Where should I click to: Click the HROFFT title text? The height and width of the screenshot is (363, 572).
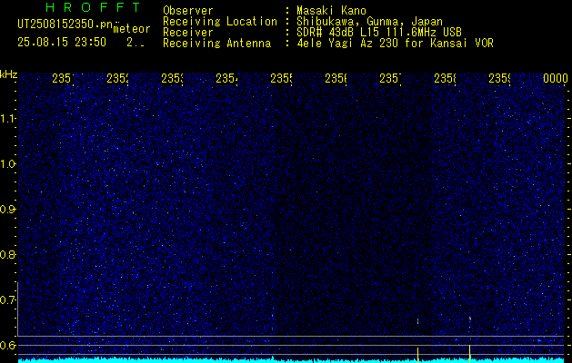click(x=93, y=7)
